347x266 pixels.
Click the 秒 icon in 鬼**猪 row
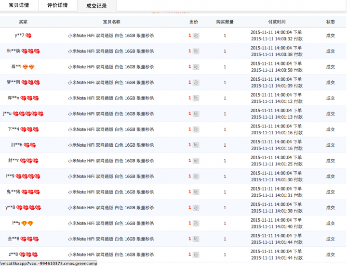point(196,192)
